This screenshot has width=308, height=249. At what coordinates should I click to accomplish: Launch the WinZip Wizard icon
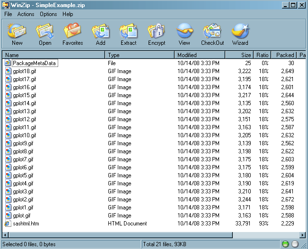coord(240,31)
